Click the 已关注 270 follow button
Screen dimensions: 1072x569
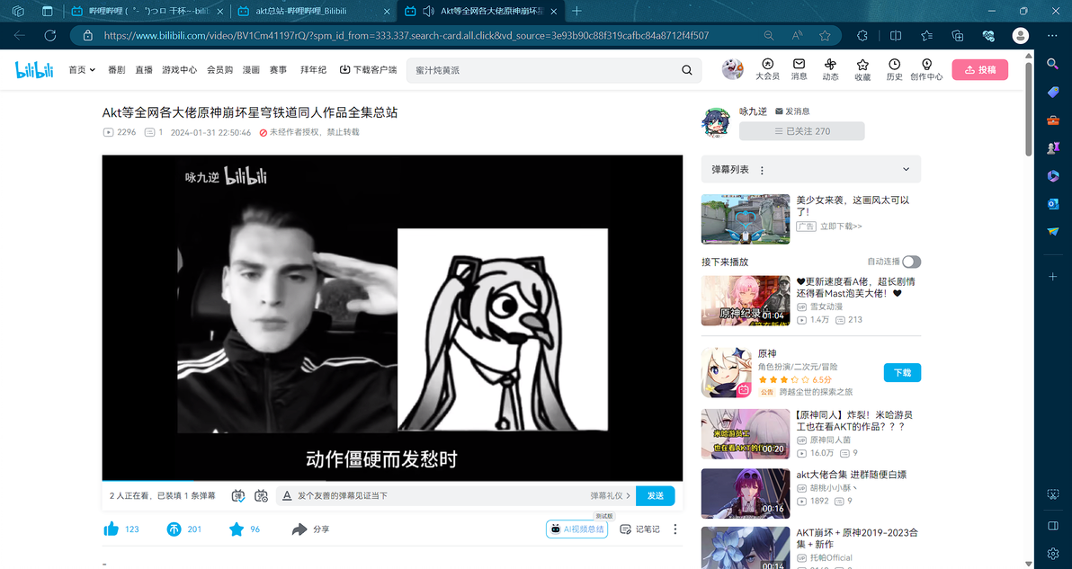pyautogui.click(x=802, y=131)
